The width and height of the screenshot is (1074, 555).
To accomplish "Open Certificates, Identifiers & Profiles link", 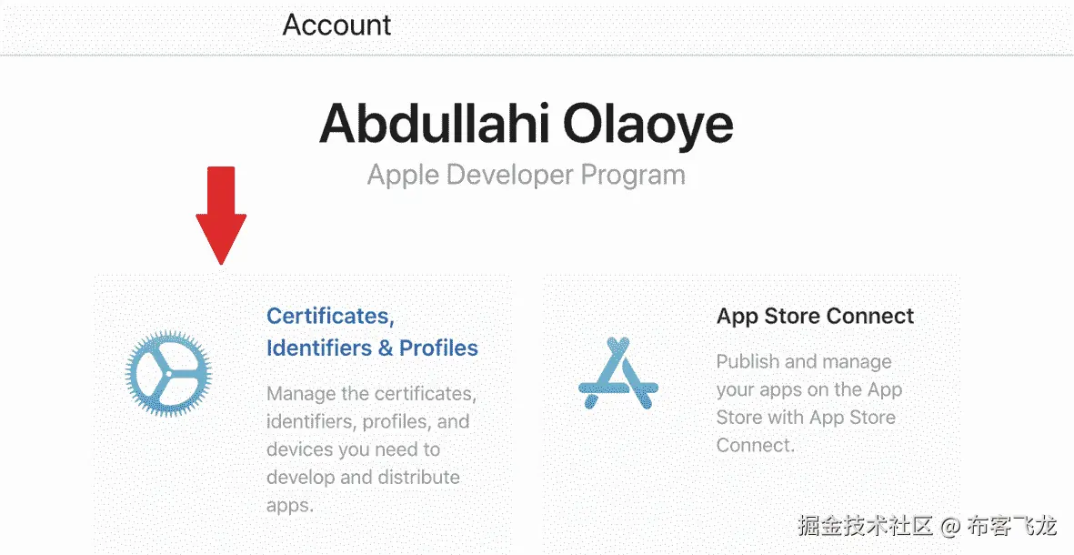I will coord(371,331).
